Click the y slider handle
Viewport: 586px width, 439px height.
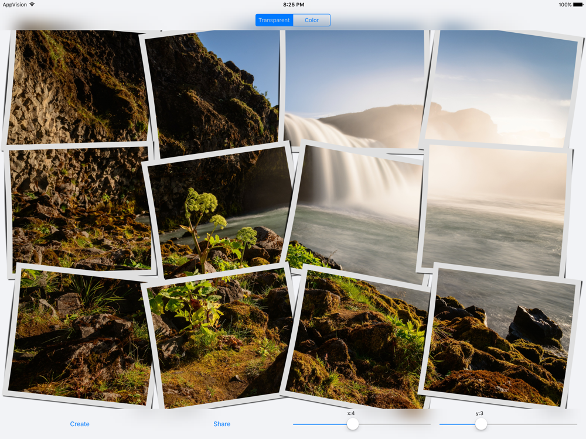(x=481, y=424)
